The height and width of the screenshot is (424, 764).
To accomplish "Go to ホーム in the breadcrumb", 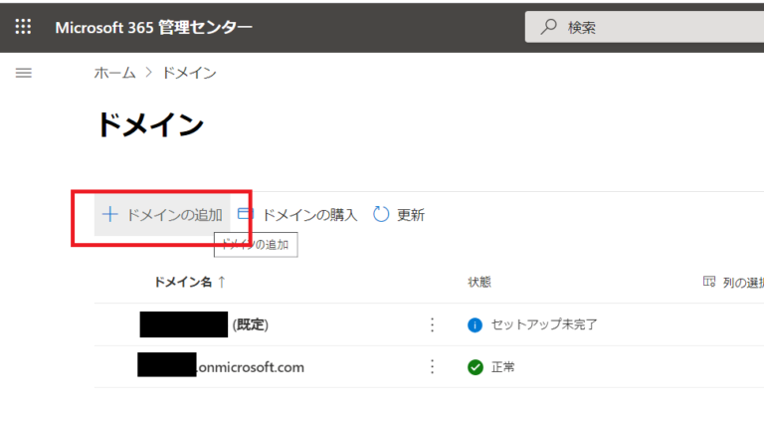I will click(115, 73).
